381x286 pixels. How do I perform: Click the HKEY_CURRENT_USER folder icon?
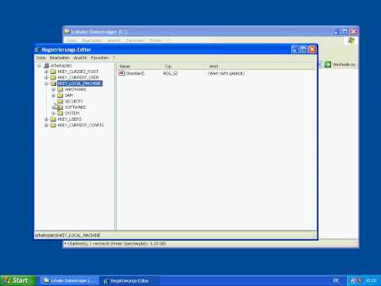point(53,77)
